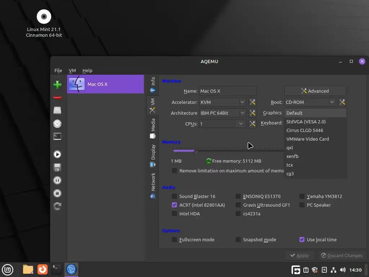Click the tools icon next to Boot
The image size is (369, 277).
click(342, 102)
